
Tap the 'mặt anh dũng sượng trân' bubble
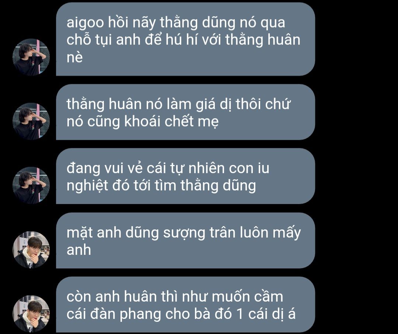click(185, 240)
